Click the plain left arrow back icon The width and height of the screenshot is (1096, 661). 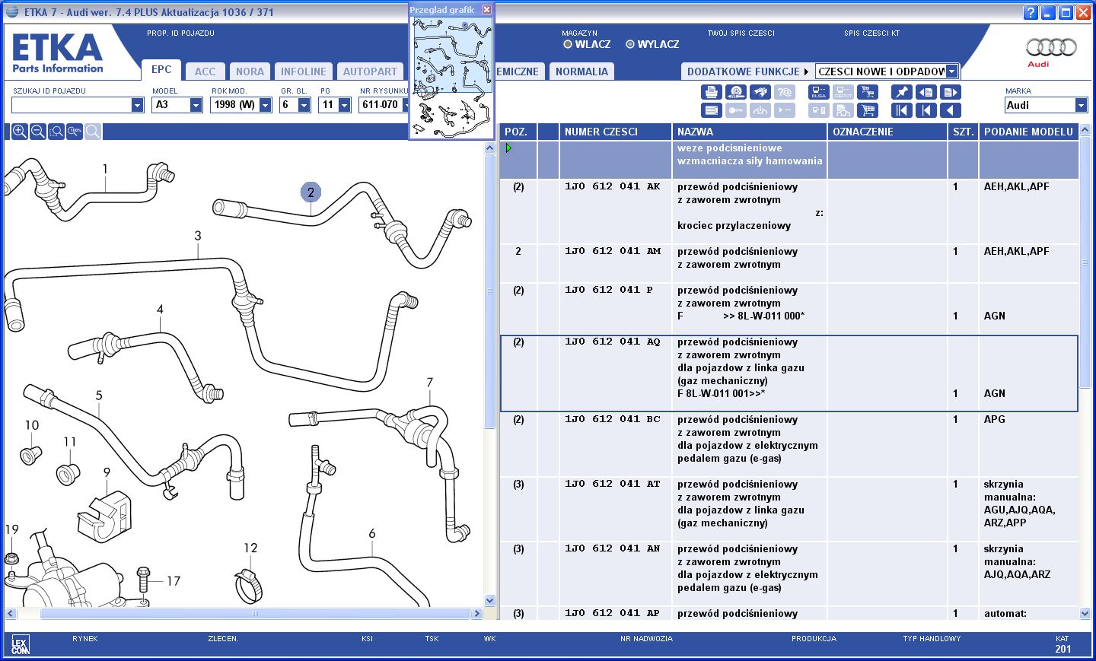[x=951, y=110]
